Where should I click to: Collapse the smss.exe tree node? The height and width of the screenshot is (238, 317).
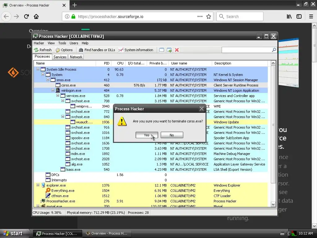48,80
